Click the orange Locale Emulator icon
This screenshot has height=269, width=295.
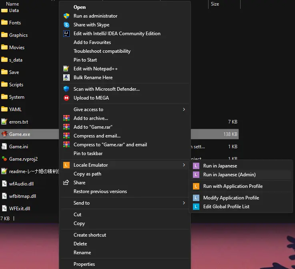coord(66,165)
